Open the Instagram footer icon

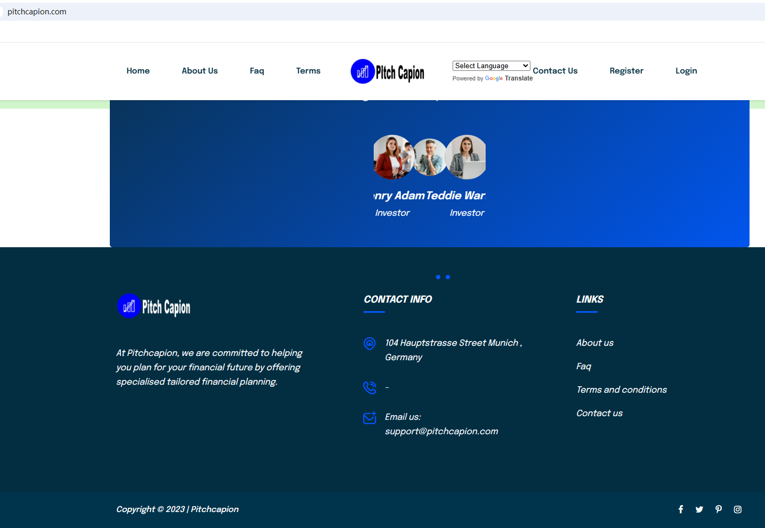738,509
